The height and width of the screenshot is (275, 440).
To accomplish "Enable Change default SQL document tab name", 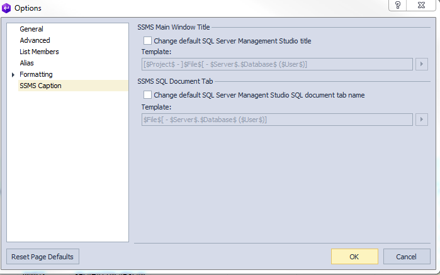I will (x=147, y=95).
